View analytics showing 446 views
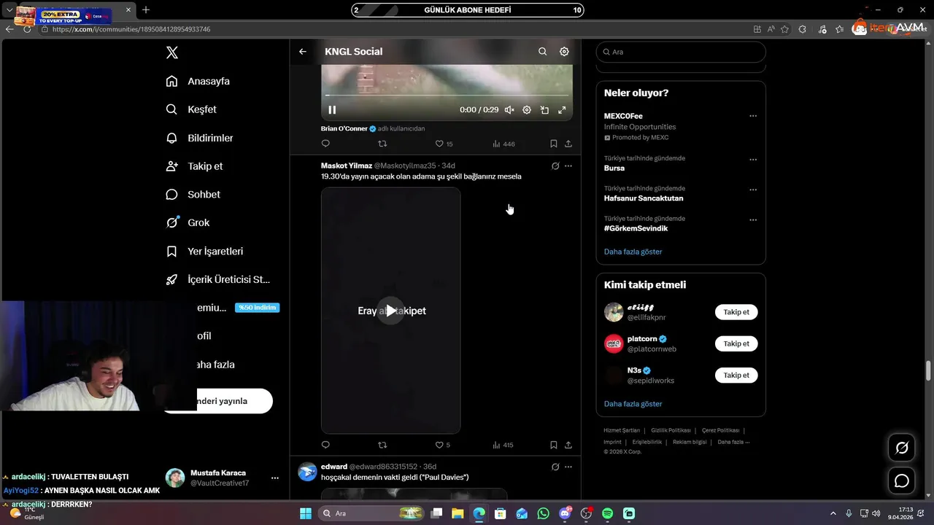Viewport: 934px width, 525px height. tap(503, 144)
